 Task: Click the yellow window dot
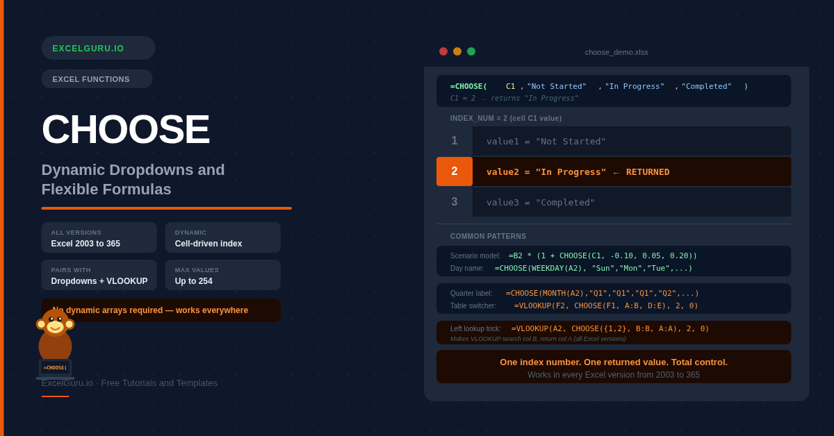click(457, 51)
